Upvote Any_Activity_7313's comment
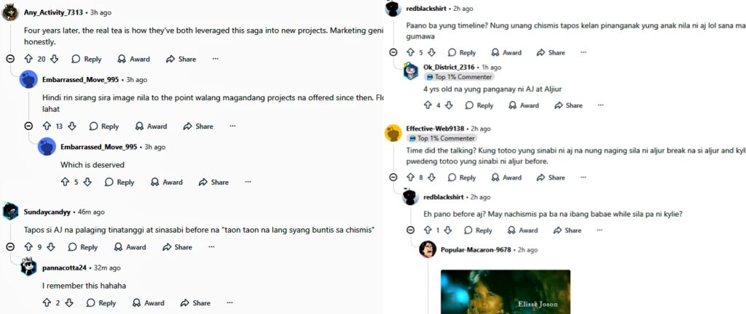This screenshot has width=746, height=314. (28, 59)
